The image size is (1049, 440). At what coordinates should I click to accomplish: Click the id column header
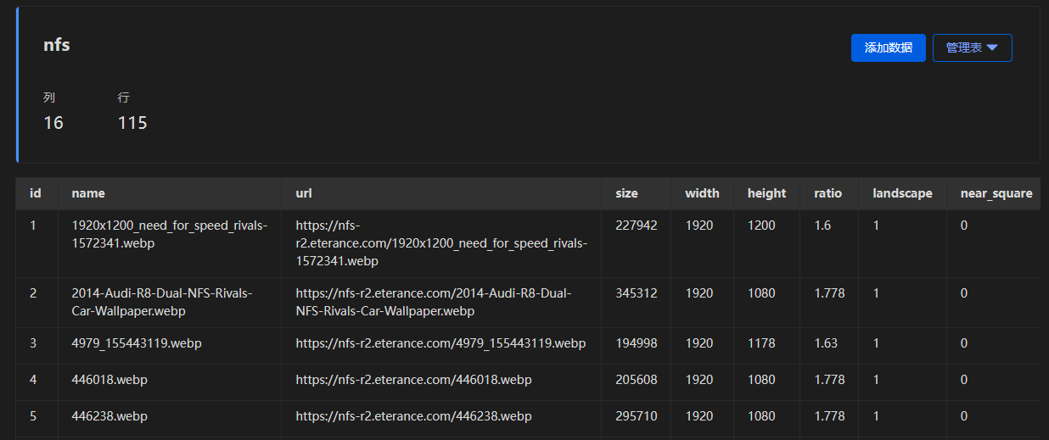36,193
